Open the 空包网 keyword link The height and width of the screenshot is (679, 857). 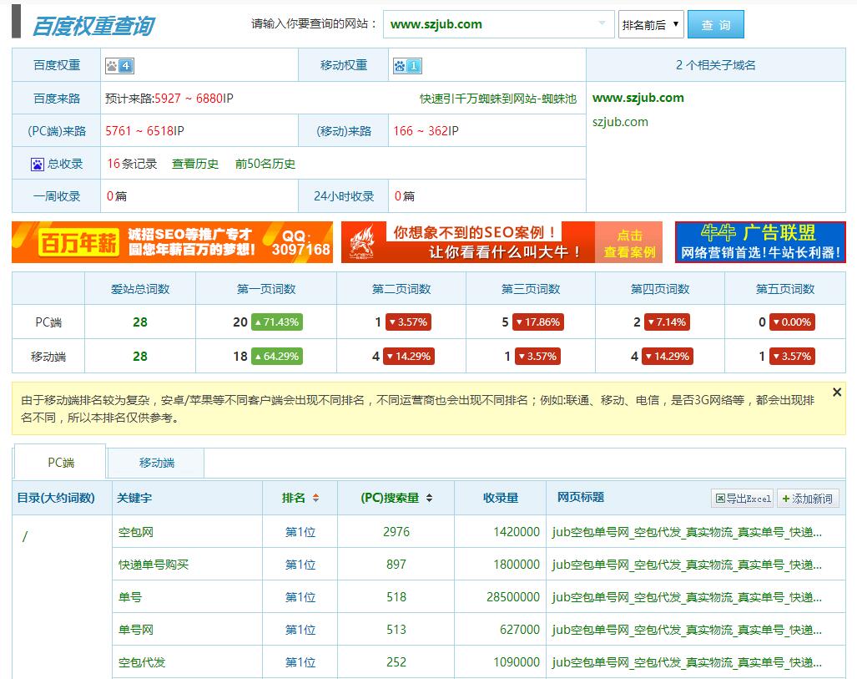click(x=136, y=532)
